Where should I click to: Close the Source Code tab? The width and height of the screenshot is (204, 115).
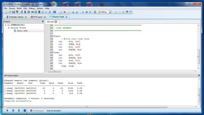(x=67, y=17)
